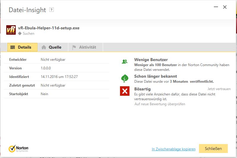Click In Zwischenablage kopieren link
The height and width of the screenshot is (158, 237).
click(x=173, y=149)
